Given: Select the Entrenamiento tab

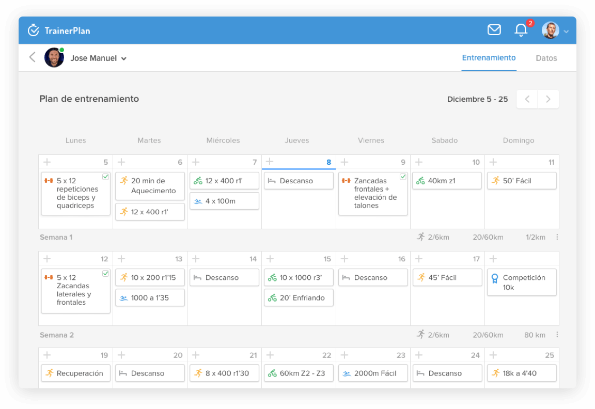Looking at the screenshot, I should [489, 58].
